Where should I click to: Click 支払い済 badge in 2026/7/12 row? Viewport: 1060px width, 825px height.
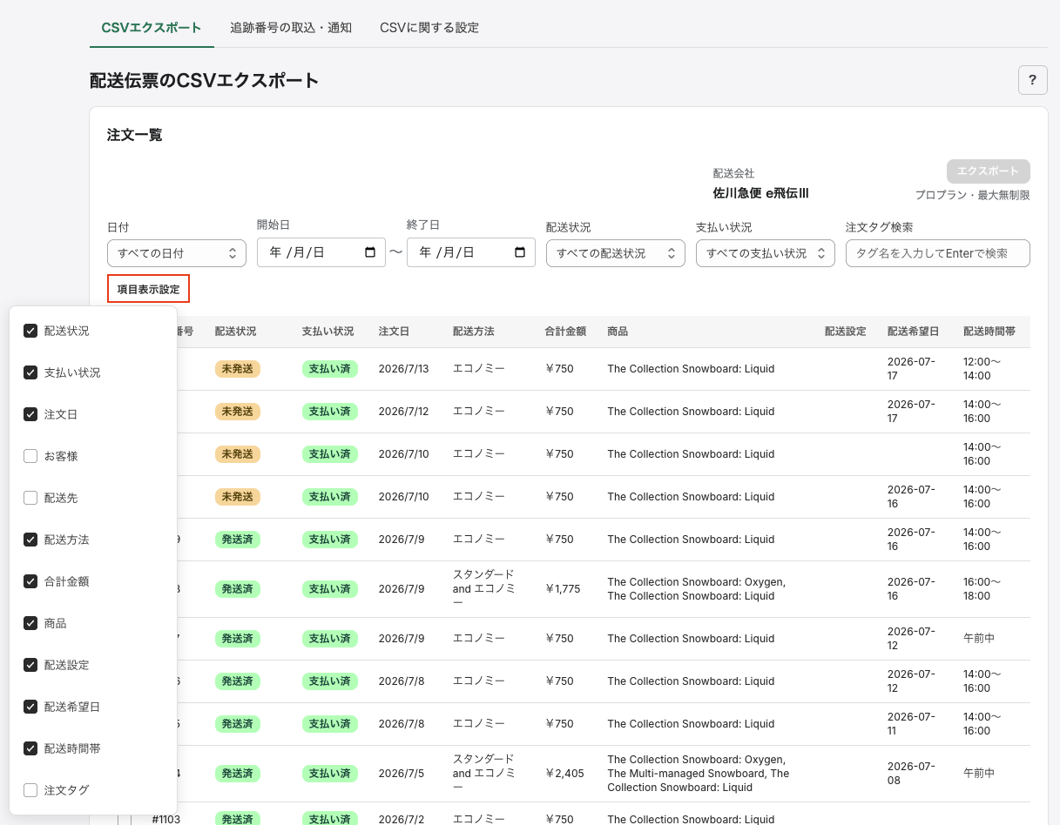(x=330, y=412)
